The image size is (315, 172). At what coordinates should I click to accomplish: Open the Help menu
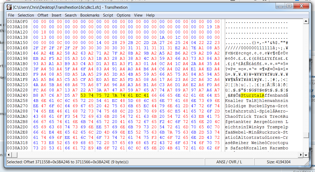(150, 15)
